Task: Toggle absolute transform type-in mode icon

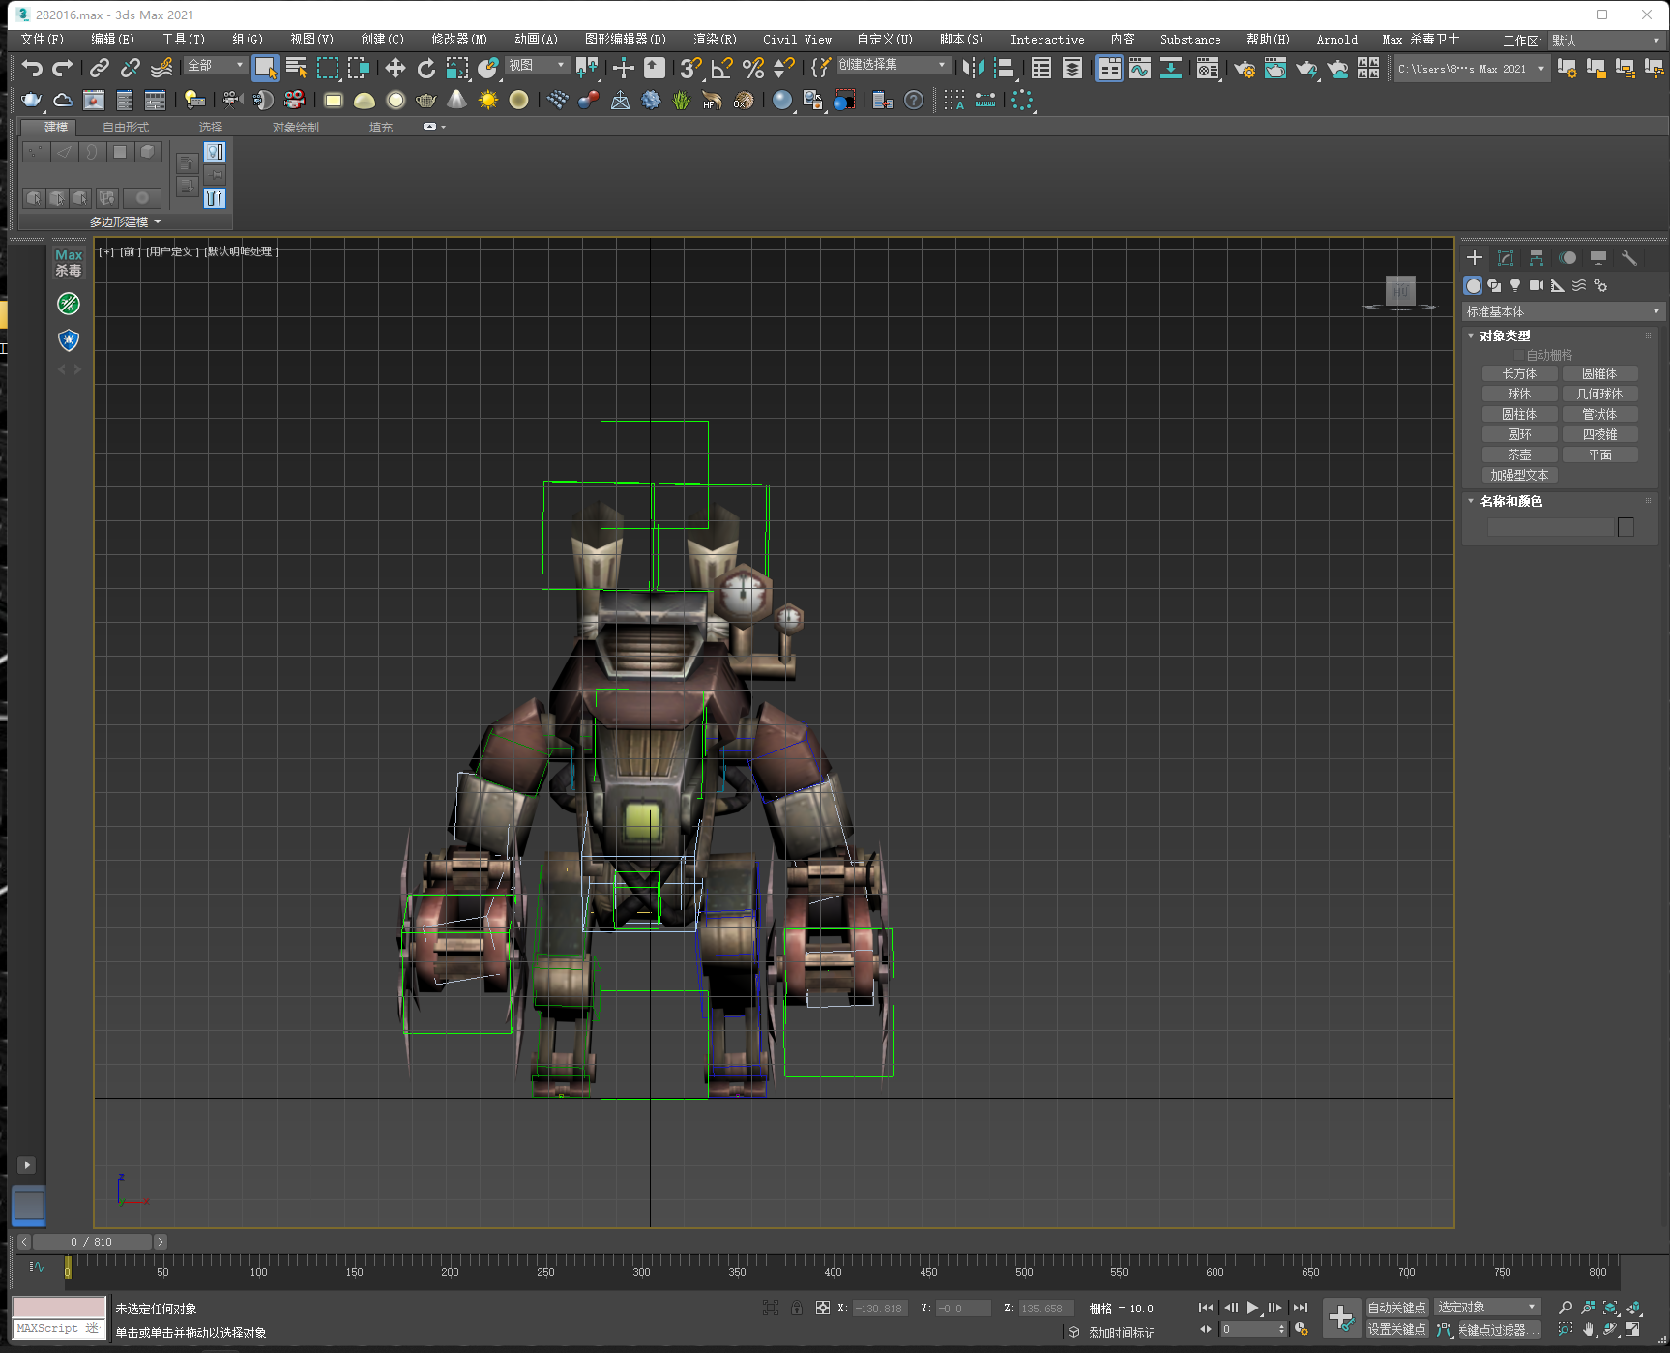Action: pos(822,1308)
